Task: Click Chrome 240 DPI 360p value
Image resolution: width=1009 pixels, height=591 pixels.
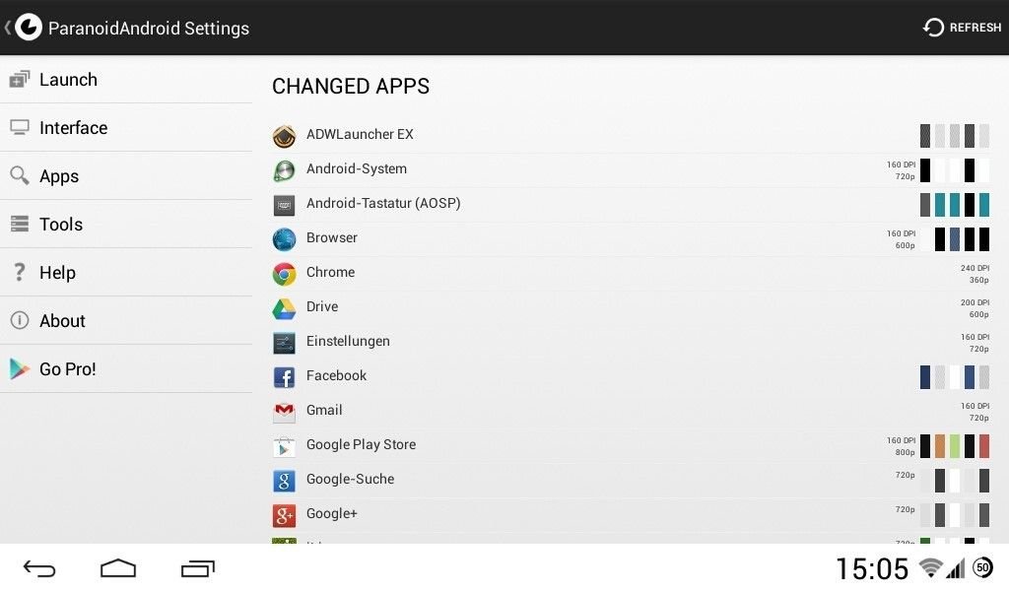Action: 975,274
